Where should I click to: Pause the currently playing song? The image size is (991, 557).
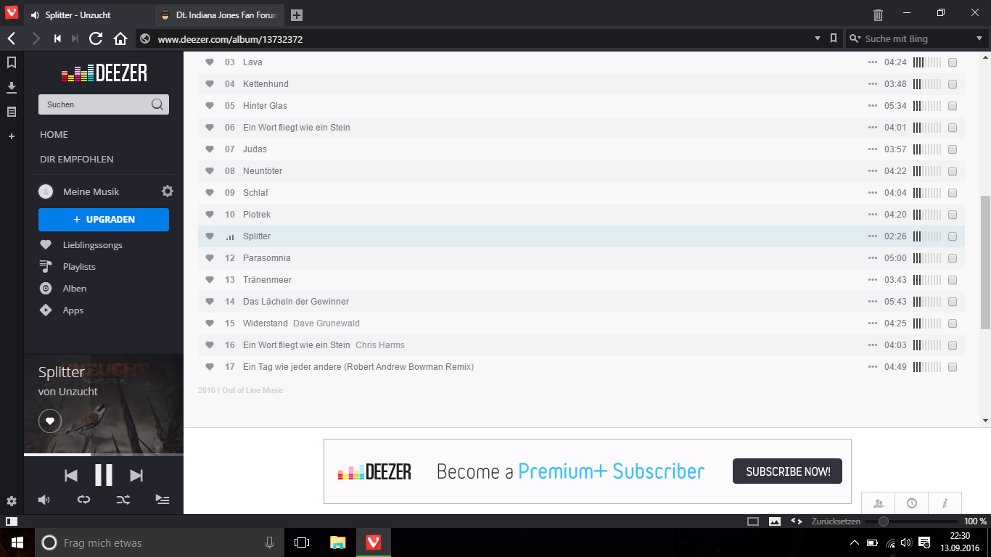pos(104,475)
